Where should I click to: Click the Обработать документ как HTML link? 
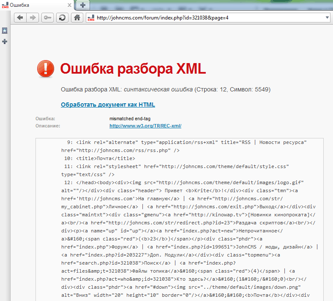pyautogui.click(x=108, y=105)
